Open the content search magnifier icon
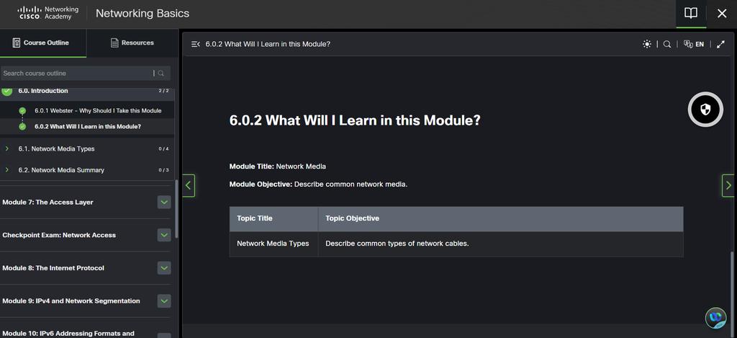 [667, 44]
